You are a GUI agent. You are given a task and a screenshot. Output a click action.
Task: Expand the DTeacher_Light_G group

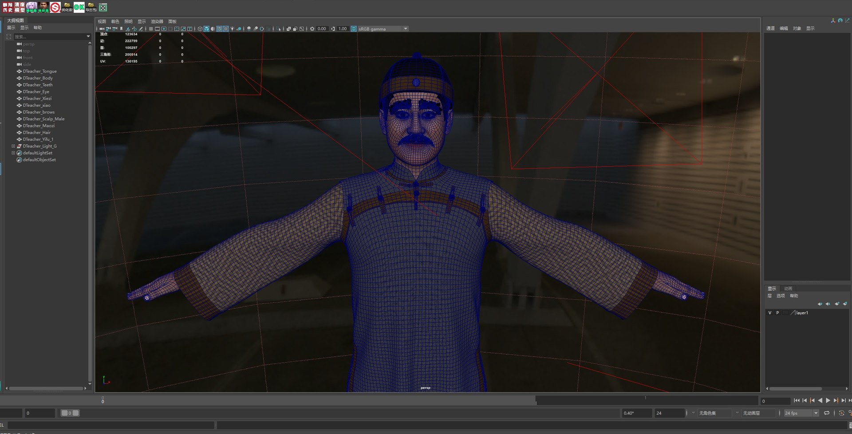coord(13,146)
